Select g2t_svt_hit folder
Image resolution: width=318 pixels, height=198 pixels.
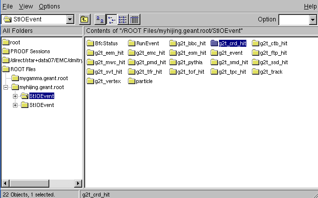(105, 72)
